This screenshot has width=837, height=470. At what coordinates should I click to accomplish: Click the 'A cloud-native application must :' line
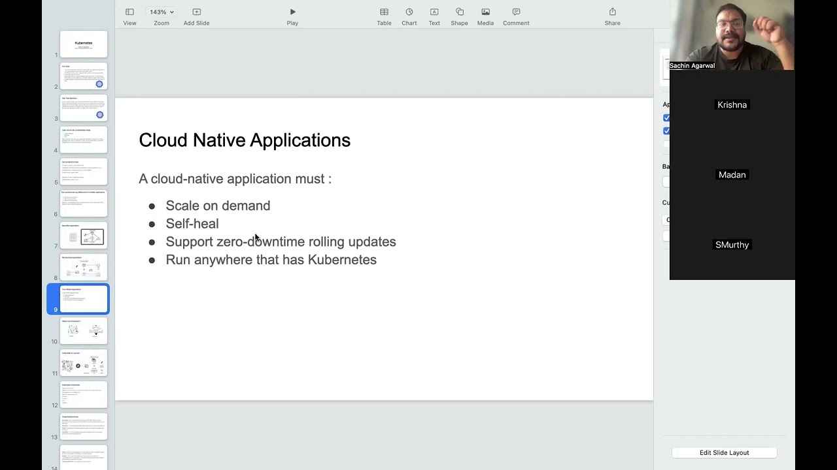[235, 179]
